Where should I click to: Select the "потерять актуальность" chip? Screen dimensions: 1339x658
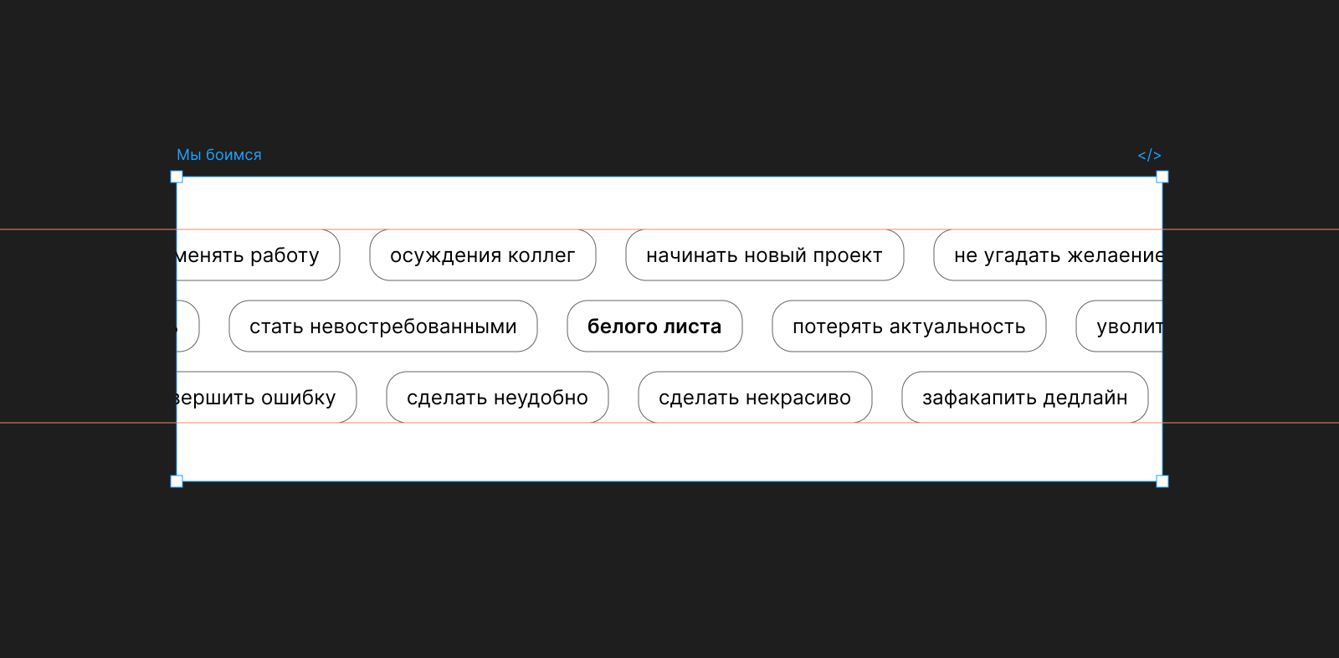point(909,326)
